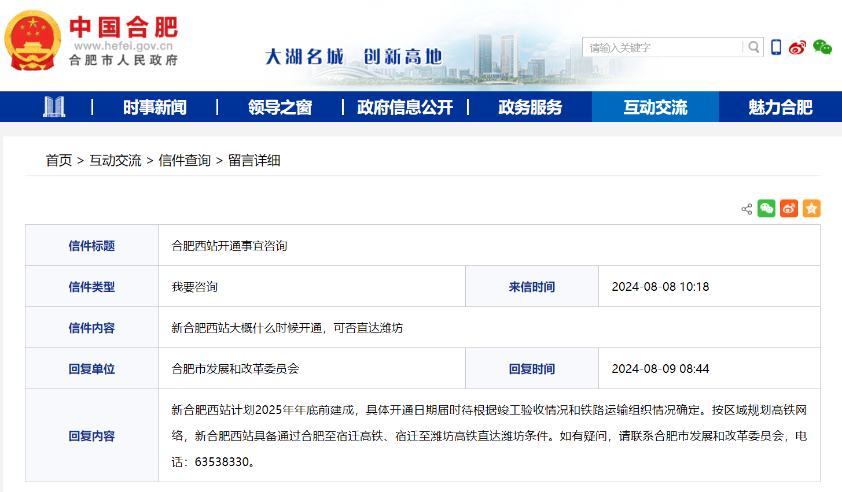
Task: Open the 魅力合肥 menu
Action: (780, 107)
